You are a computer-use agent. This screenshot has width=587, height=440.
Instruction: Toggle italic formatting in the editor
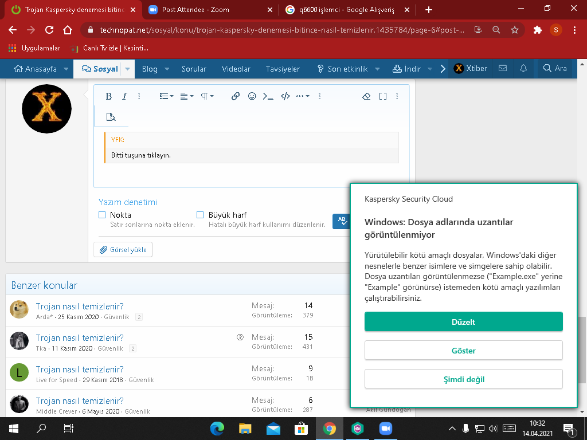(124, 96)
